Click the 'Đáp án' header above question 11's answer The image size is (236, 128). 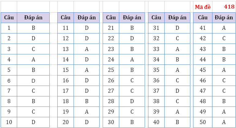point(87,17)
